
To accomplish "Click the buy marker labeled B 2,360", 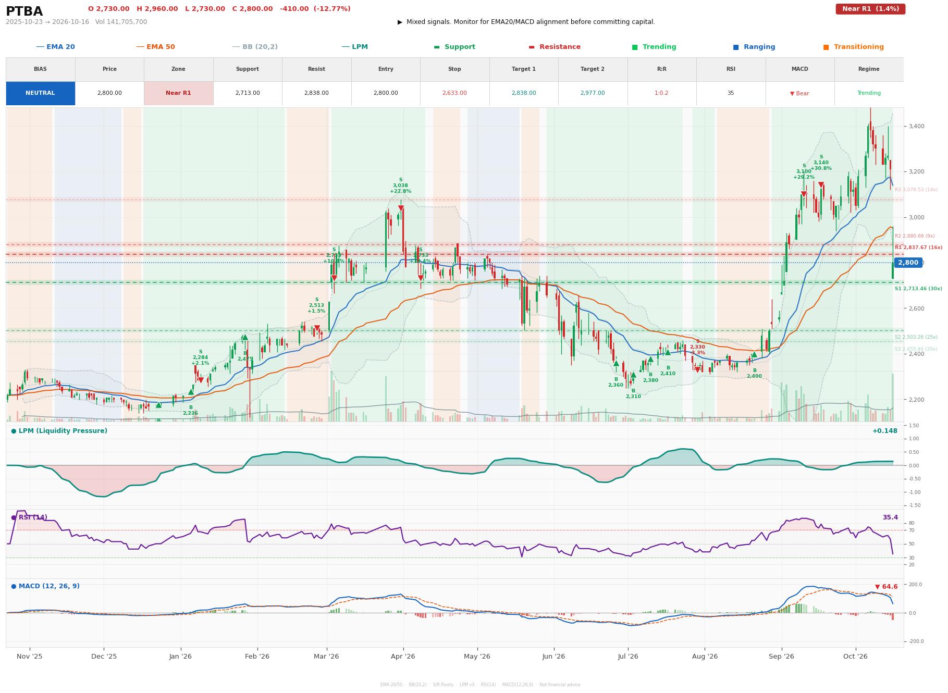I will point(615,364).
